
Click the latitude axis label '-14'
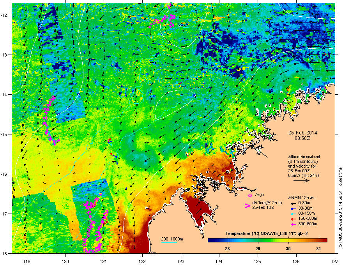(4, 94)
